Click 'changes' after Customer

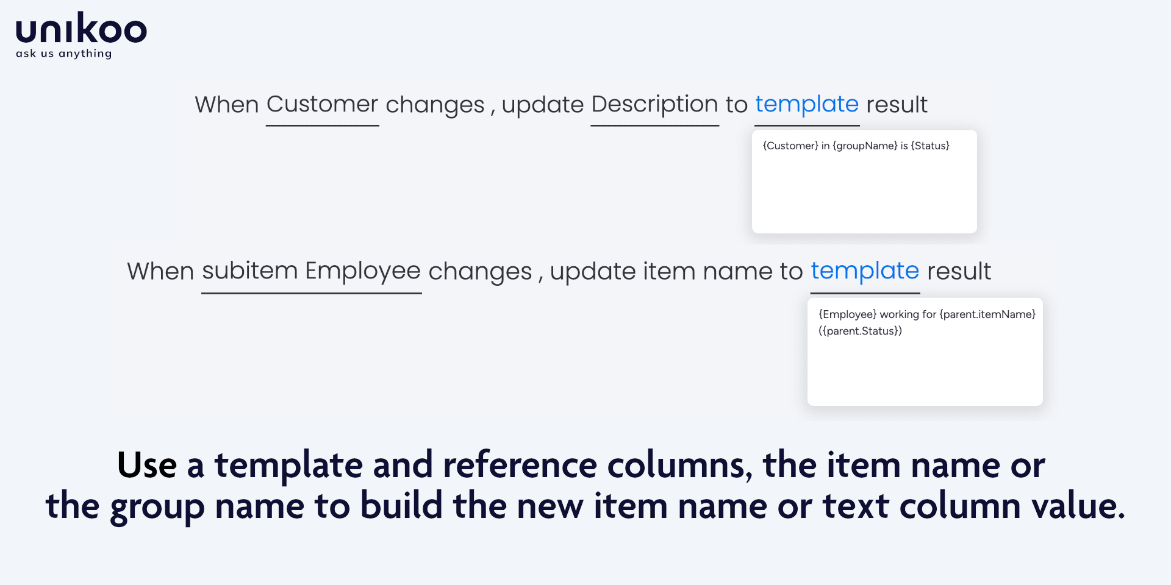coord(435,105)
